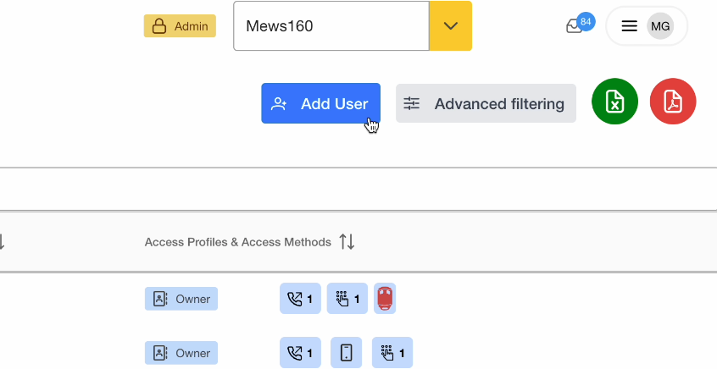The width and height of the screenshot is (717, 369).
Task: Open Advanced filtering panel
Action: click(x=486, y=103)
